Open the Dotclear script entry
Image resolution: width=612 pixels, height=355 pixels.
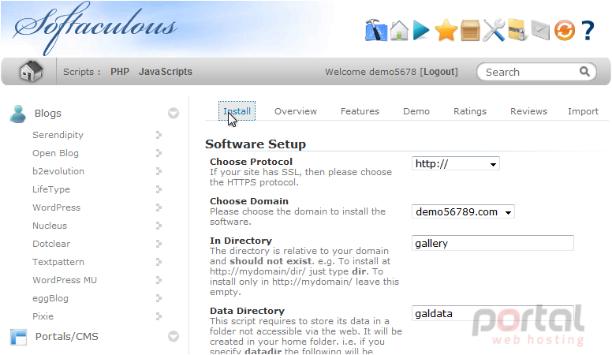(x=51, y=244)
